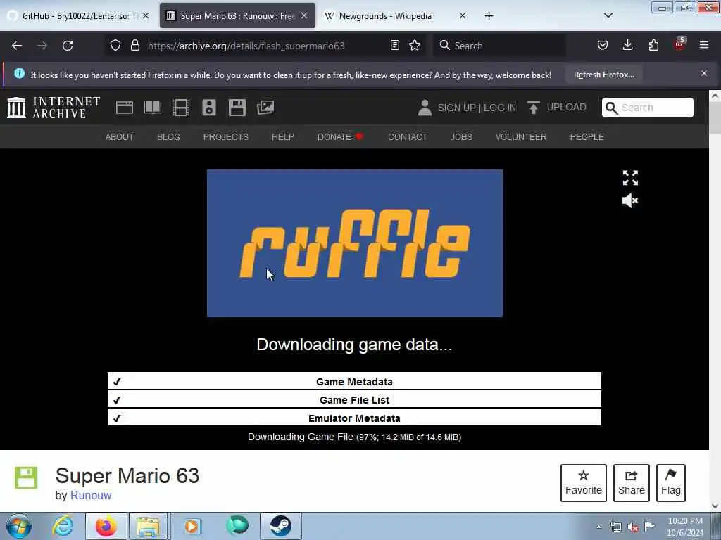Open the Firefox downloads icon
The width and height of the screenshot is (721, 540).
[x=627, y=45]
